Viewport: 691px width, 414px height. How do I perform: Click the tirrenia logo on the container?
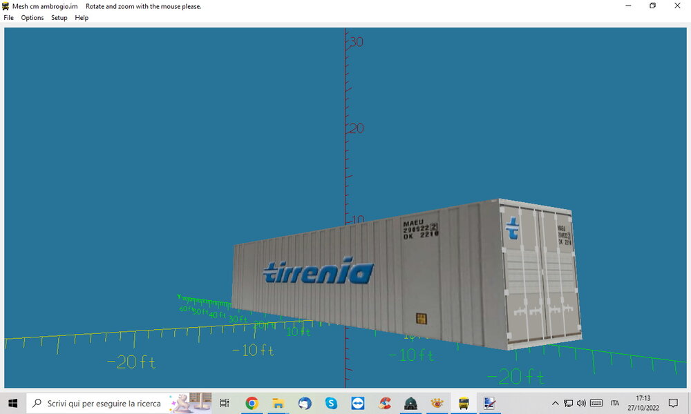(318, 270)
